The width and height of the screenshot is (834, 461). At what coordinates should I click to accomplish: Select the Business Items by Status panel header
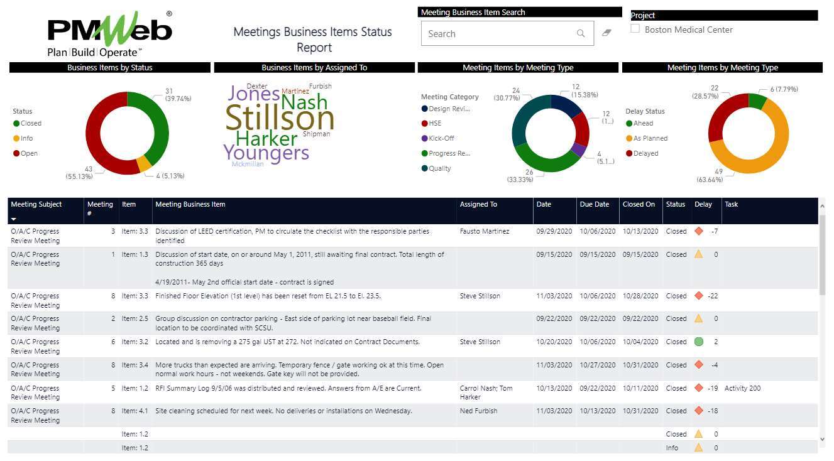tap(109, 67)
